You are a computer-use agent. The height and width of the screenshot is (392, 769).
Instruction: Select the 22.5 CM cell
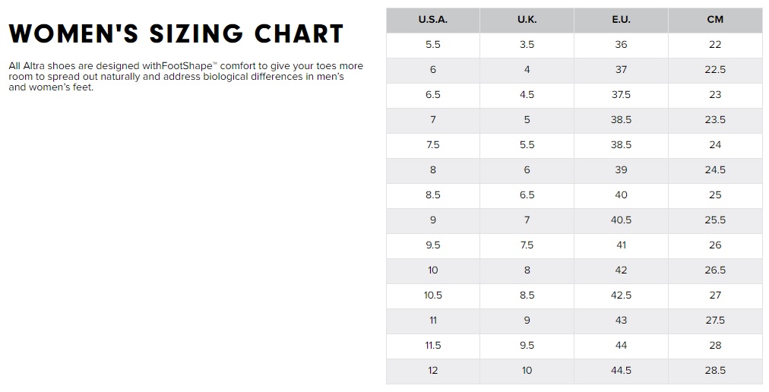tap(715, 70)
